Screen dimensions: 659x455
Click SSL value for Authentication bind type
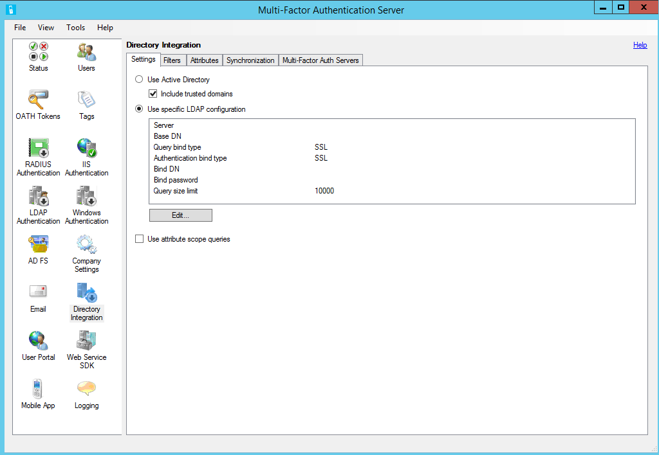tap(321, 158)
